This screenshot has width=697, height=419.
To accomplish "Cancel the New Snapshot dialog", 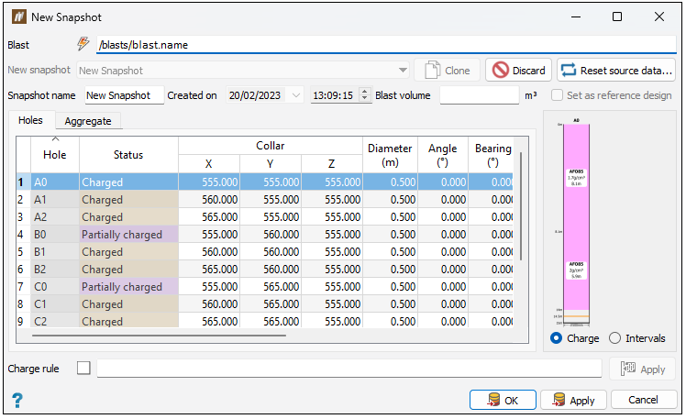I will coord(644,400).
